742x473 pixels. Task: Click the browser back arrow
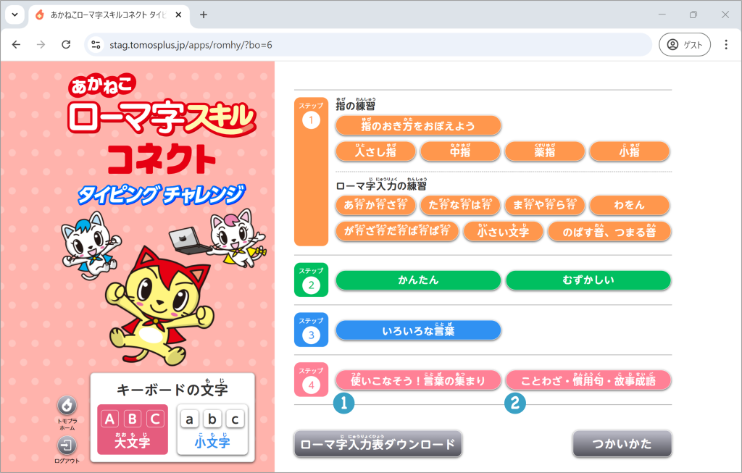click(x=17, y=45)
